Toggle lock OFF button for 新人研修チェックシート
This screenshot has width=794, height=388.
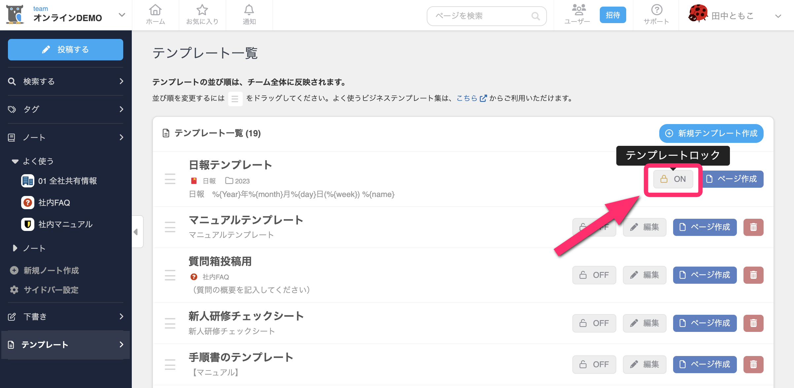pos(594,323)
